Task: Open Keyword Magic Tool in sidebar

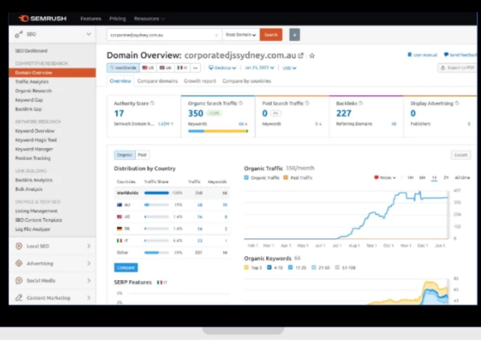Action: [x=36, y=140]
